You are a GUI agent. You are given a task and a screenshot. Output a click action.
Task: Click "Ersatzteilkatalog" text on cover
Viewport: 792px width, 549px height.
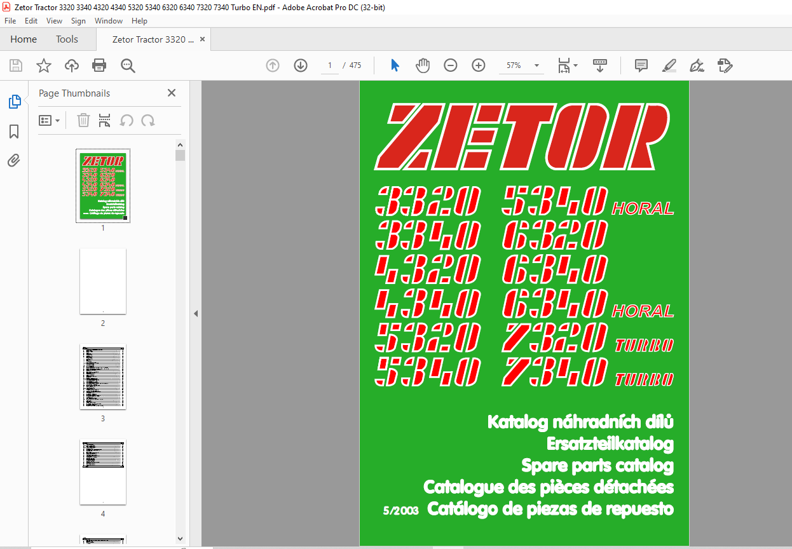click(610, 444)
